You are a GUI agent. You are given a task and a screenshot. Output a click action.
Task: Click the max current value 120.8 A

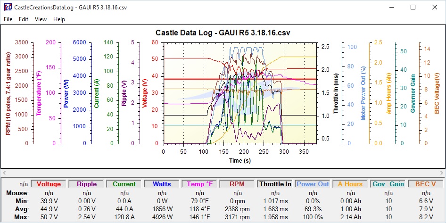pyautogui.click(x=124, y=217)
